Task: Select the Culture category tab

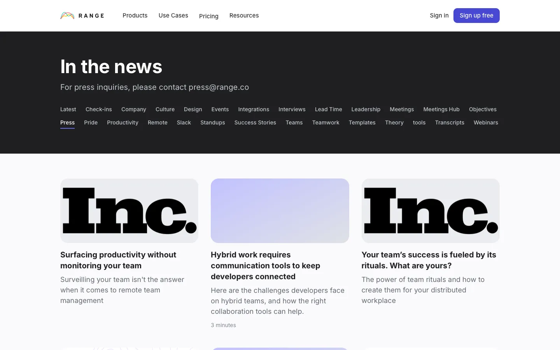Action: (165, 109)
